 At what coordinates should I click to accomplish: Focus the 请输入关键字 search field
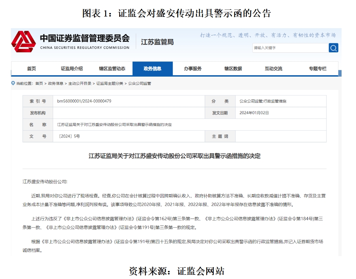290,48
